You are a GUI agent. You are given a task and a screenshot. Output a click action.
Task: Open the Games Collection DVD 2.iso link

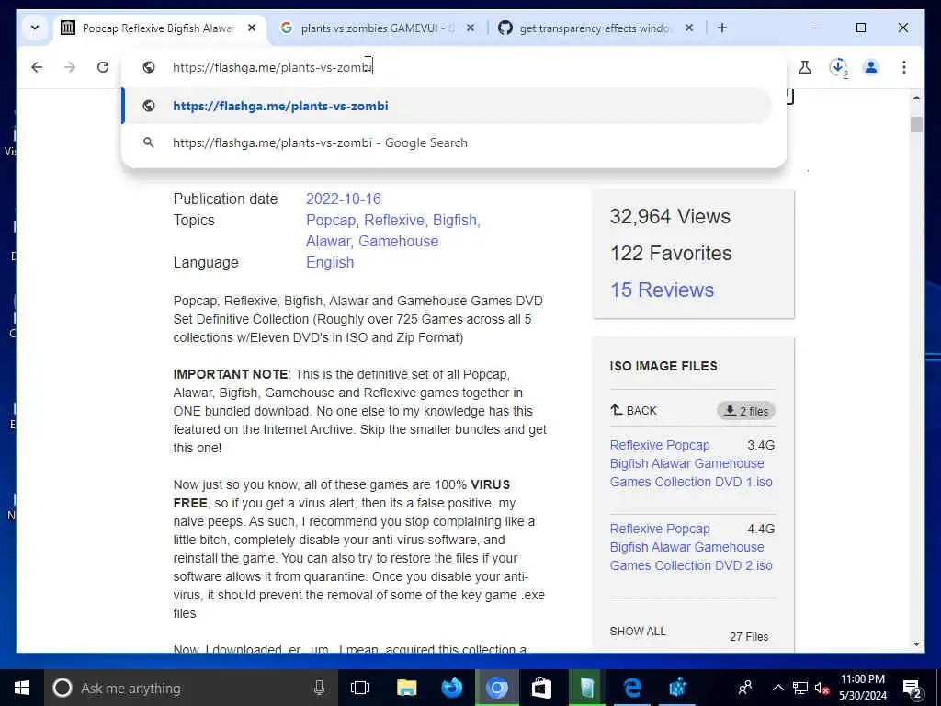(691, 547)
